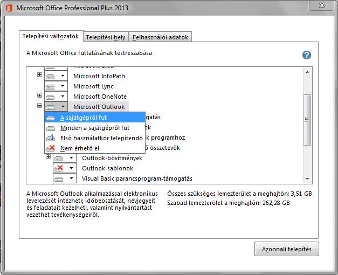Click the required disk space text 3,51 GB
338x275 pixels.
tap(239, 194)
